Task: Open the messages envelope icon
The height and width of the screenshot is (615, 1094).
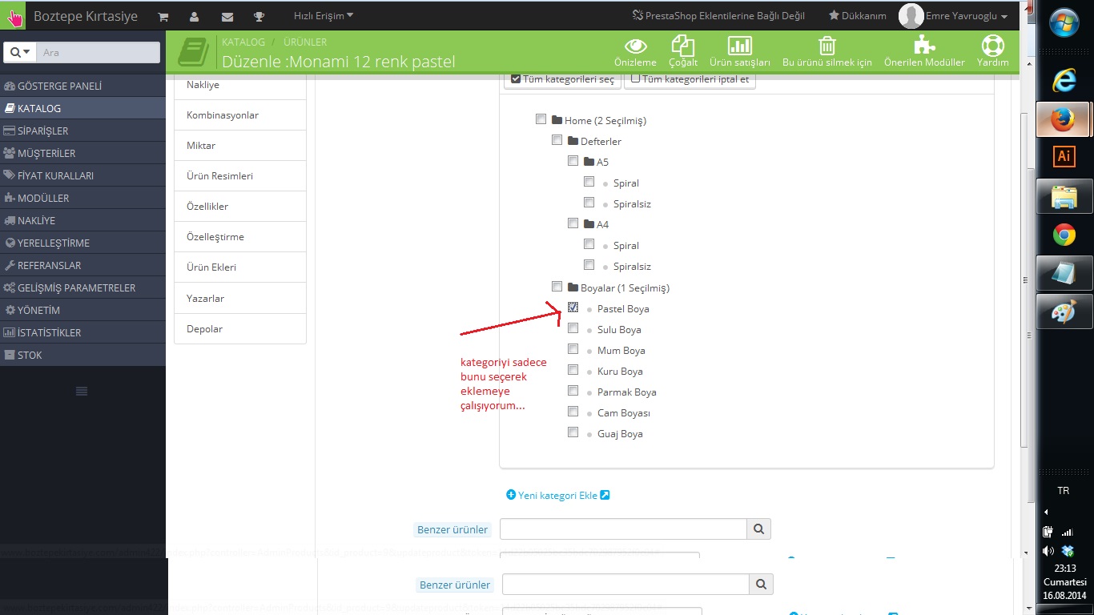Action: (227, 16)
